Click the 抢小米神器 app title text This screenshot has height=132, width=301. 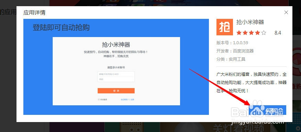click(x=250, y=22)
